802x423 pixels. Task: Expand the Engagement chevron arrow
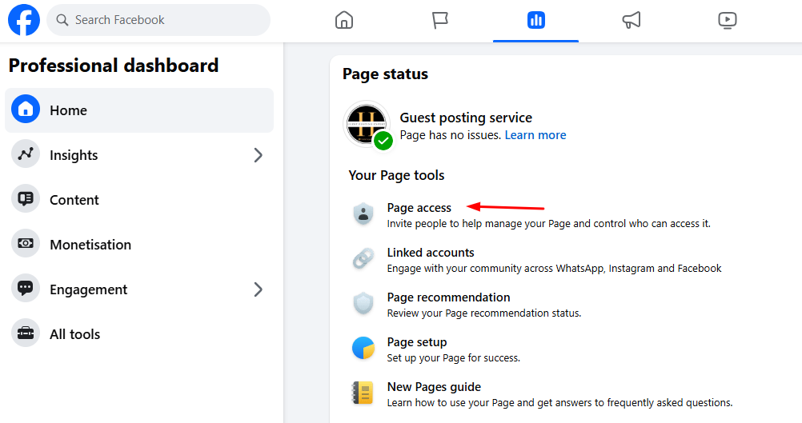[258, 289]
